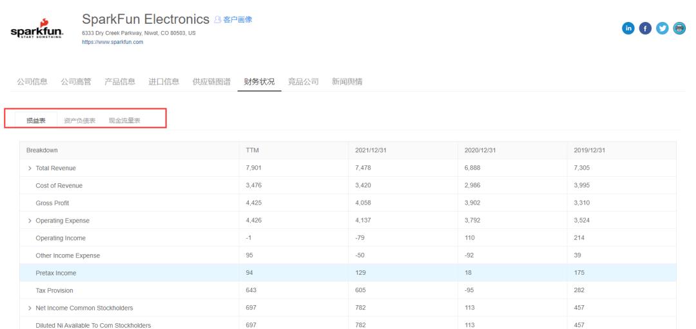Click Gross Profit 2021 value 4,058
This screenshot has width=696, height=329.
[x=363, y=203]
